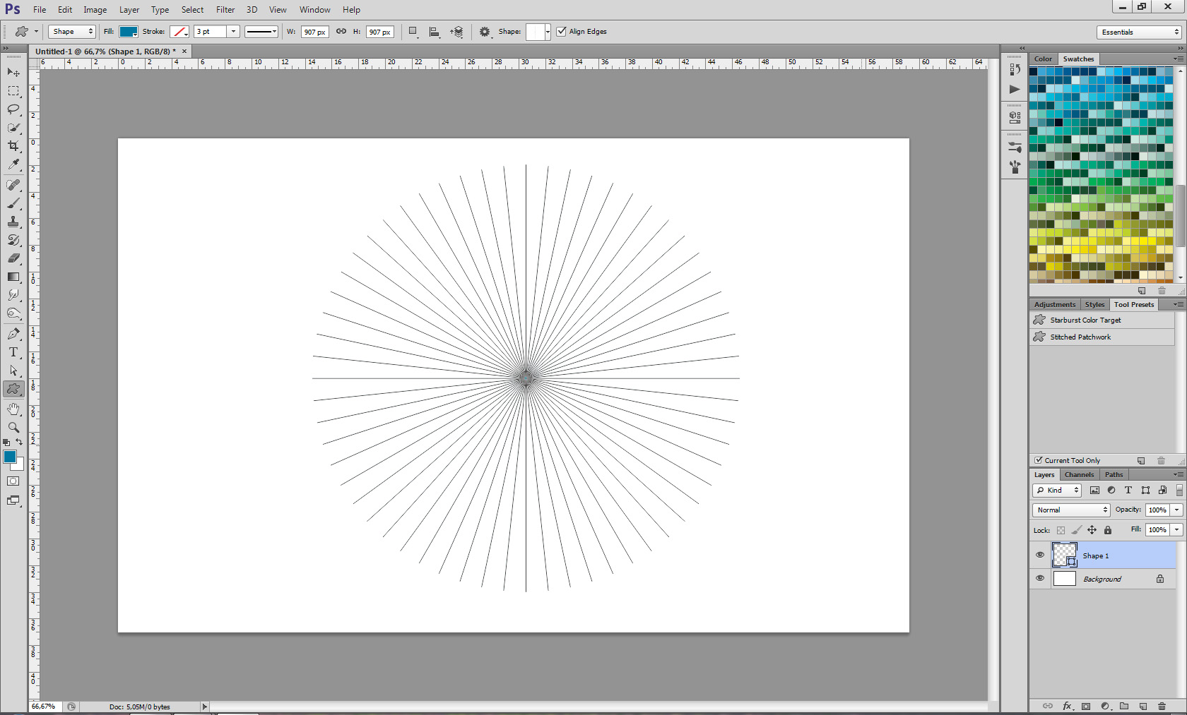The width and height of the screenshot is (1187, 715).
Task: Open the stroke width dropdown arrow
Action: point(233,32)
